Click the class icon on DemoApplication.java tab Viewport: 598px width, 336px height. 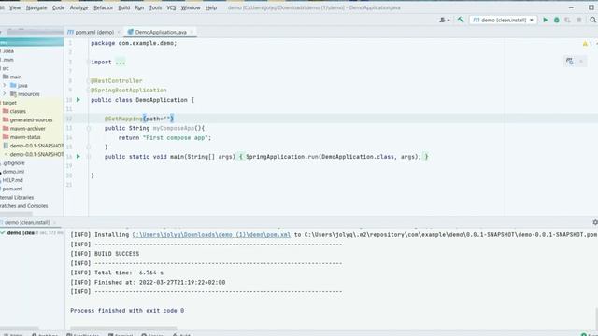pos(130,32)
